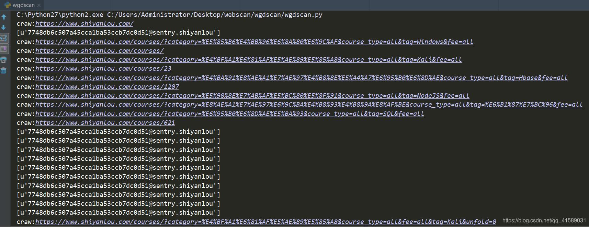
Task: Clear console with the trash icon
Action: [4, 70]
